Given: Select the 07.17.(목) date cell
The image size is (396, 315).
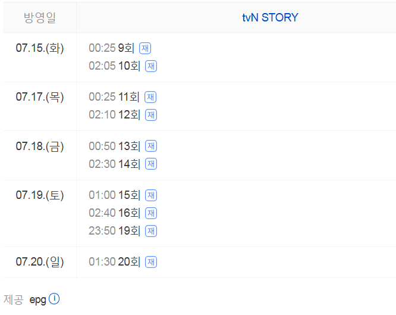Looking at the screenshot, I should (40, 97).
